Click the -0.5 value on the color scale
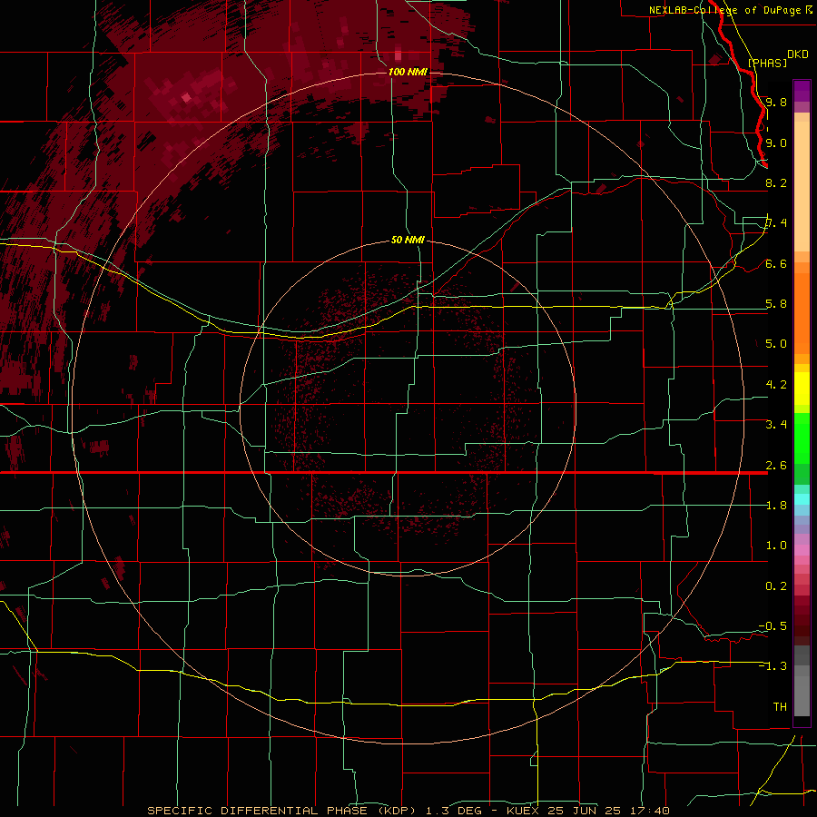The image size is (817, 817). 773,626
